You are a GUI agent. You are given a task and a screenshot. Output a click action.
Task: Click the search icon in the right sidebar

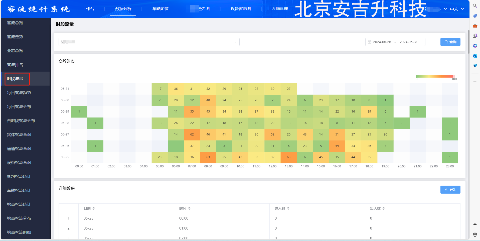click(475, 5)
